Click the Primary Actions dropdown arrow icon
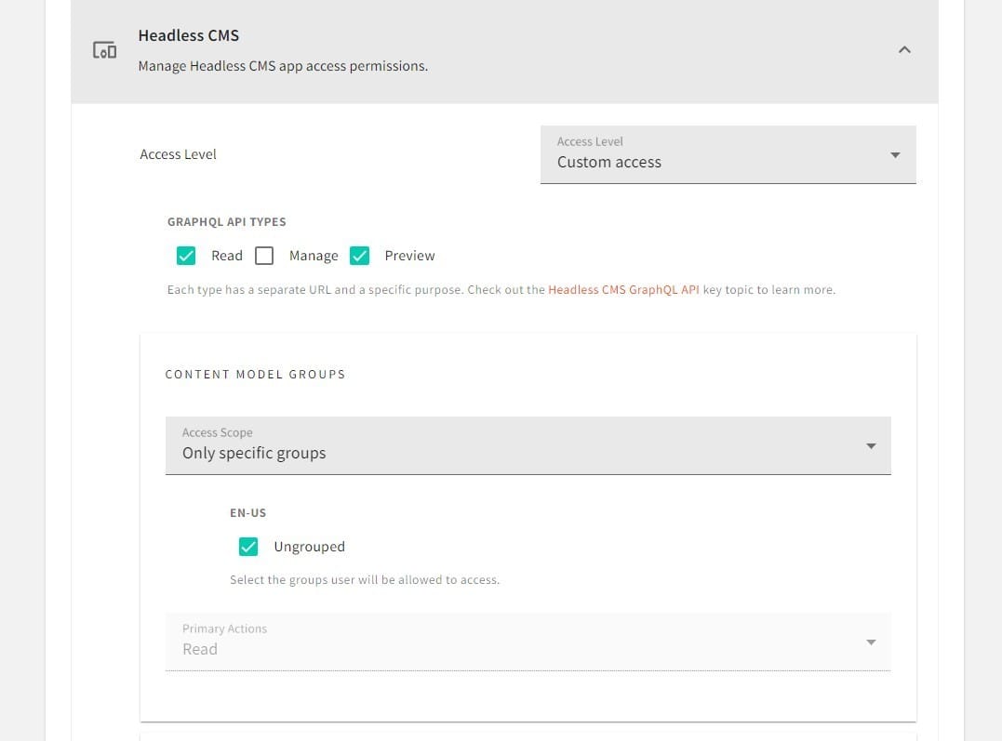Image resolution: width=1002 pixels, height=741 pixels. pyautogui.click(x=871, y=642)
